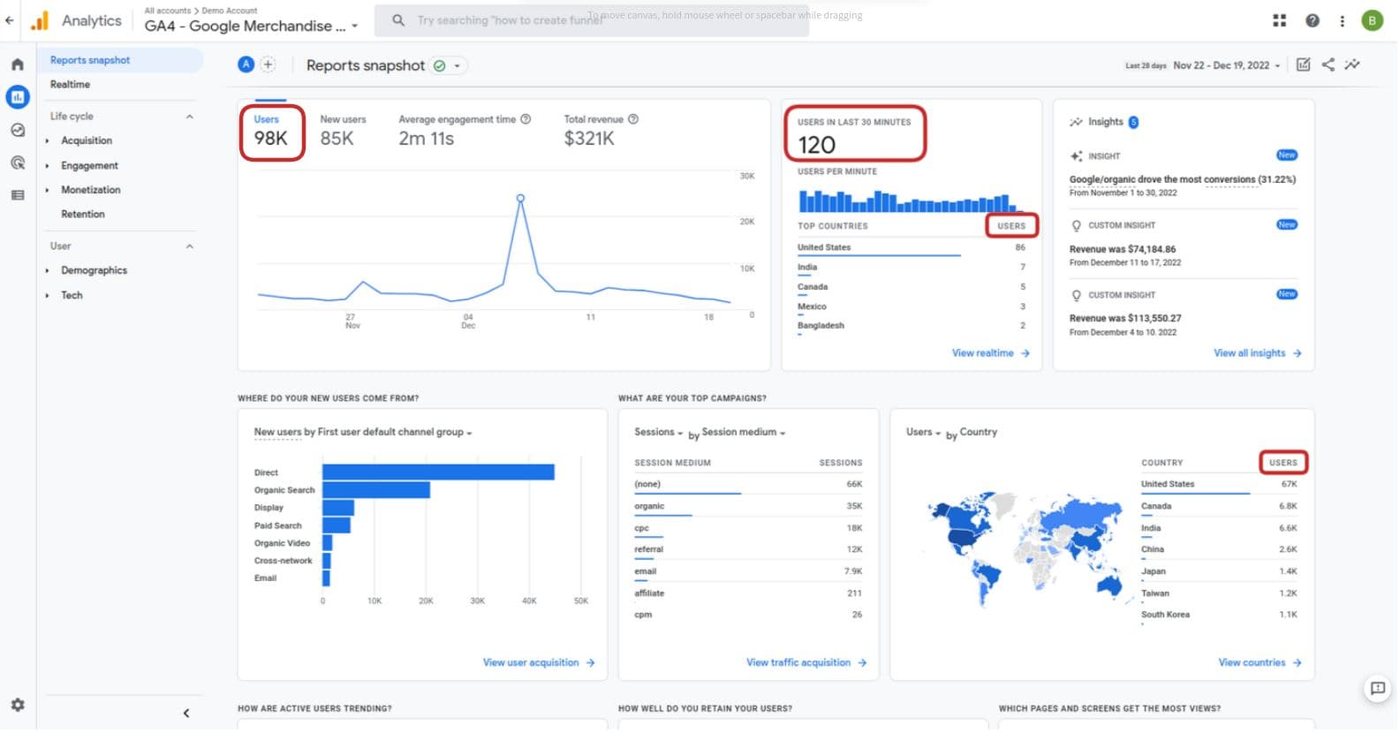Collapse the Life cycle group

click(x=190, y=117)
